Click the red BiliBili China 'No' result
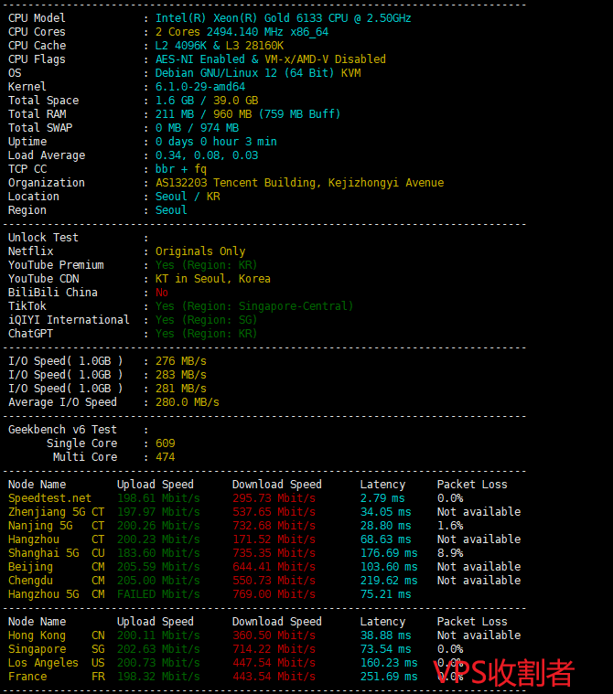The width and height of the screenshot is (613, 694). (x=162, y=293)
